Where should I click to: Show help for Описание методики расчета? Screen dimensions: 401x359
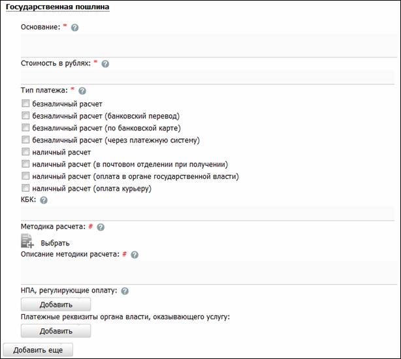click(x=135, y=255)
